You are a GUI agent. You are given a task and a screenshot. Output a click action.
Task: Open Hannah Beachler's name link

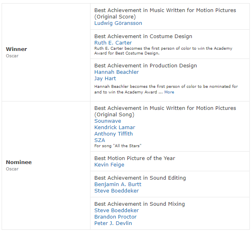click(116, 72)
